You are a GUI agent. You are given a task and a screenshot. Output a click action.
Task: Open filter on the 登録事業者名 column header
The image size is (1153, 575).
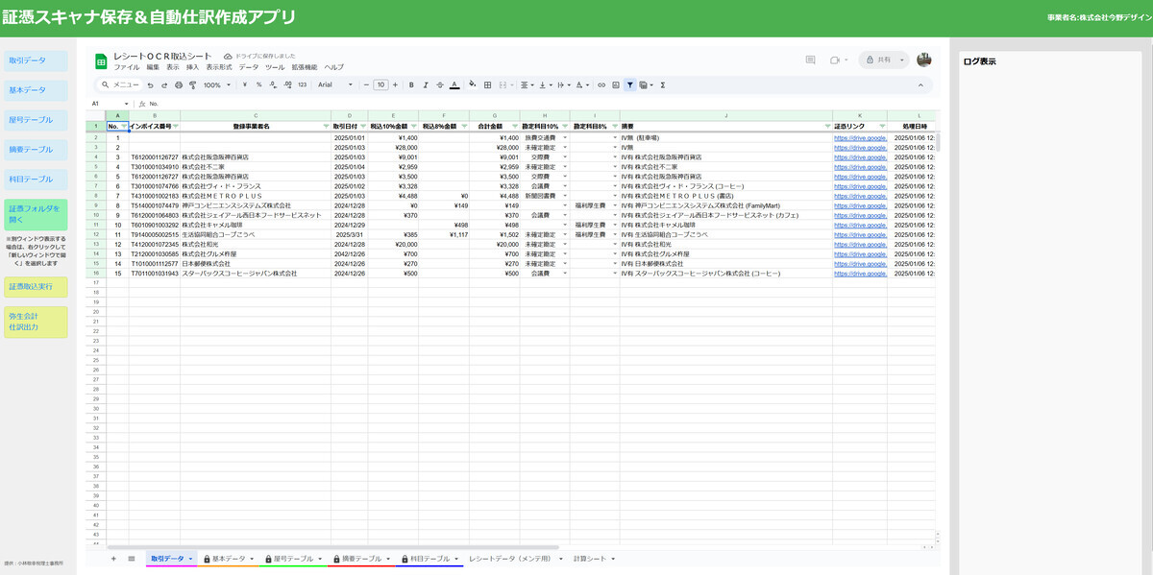click(x=325, y=126)
